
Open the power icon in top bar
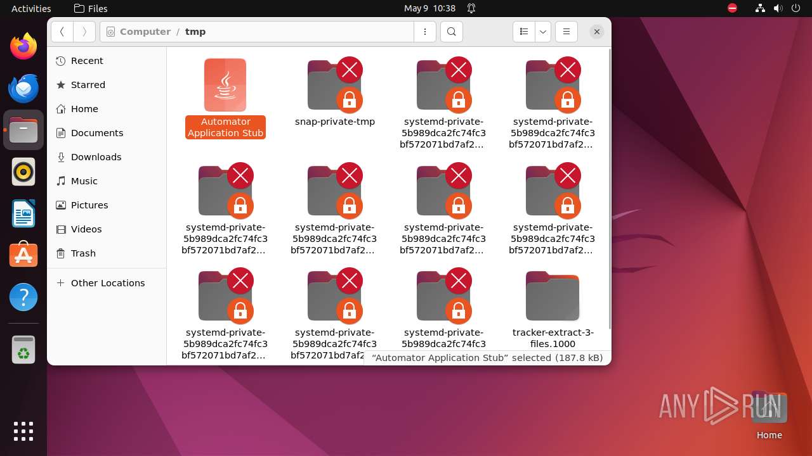[796, 8]
